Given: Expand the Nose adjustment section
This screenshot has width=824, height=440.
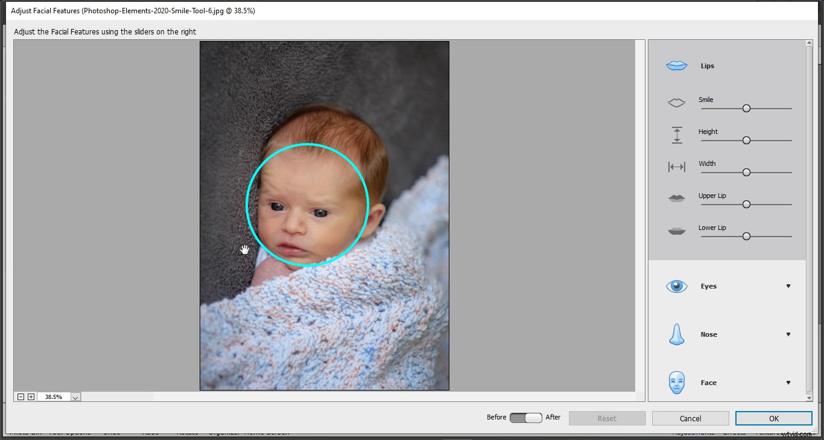Looking at the screenshot, I should tap(788, 334).
